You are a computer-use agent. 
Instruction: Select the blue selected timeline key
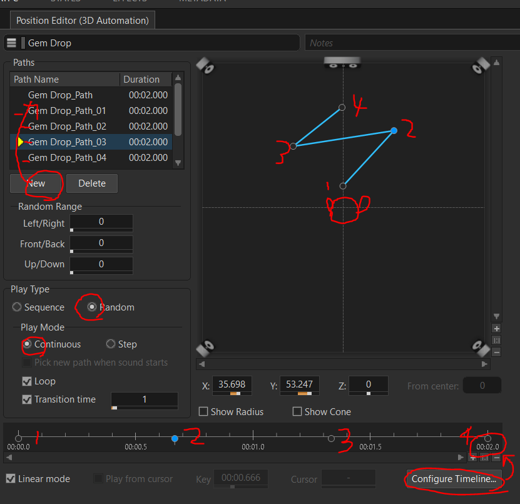(175, 439)
